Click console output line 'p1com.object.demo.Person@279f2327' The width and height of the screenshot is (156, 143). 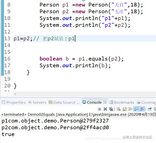tap(55, 121)
